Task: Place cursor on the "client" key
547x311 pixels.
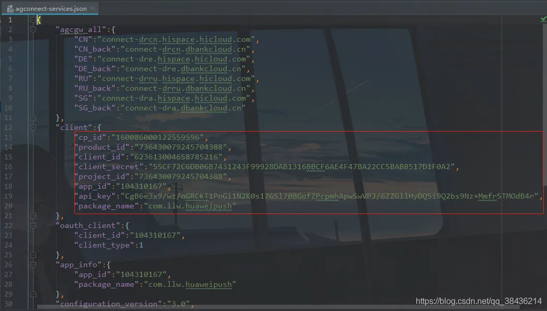Action: pos(74,127)
